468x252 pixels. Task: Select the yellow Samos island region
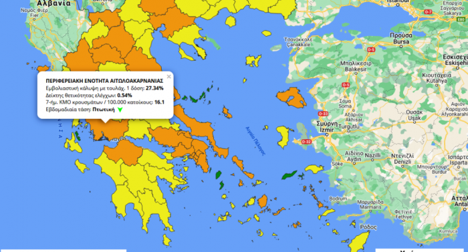(x=314, y=169)
